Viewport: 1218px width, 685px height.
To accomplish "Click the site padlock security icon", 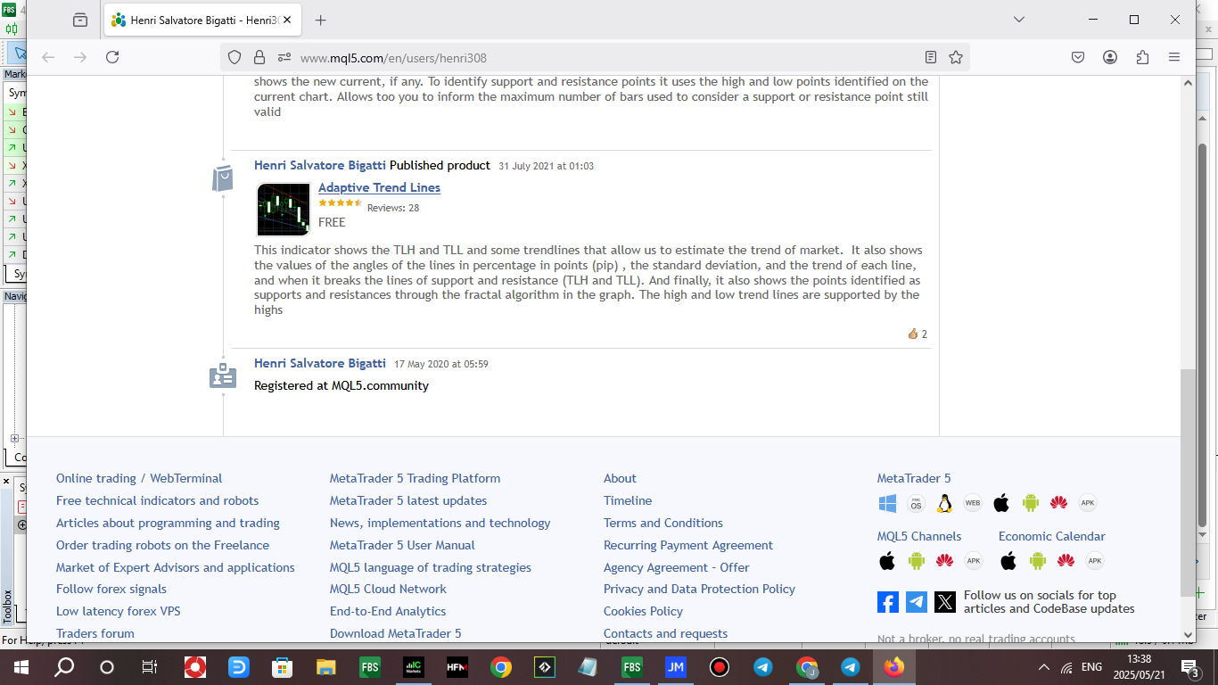I will point(259,57).
